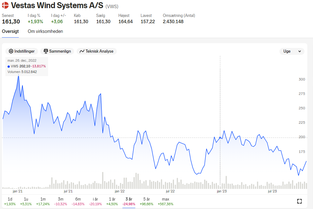Click the scales icon in Sammenlign button
The height and width of the screenshot is (209, 313).
pos(46,51)
